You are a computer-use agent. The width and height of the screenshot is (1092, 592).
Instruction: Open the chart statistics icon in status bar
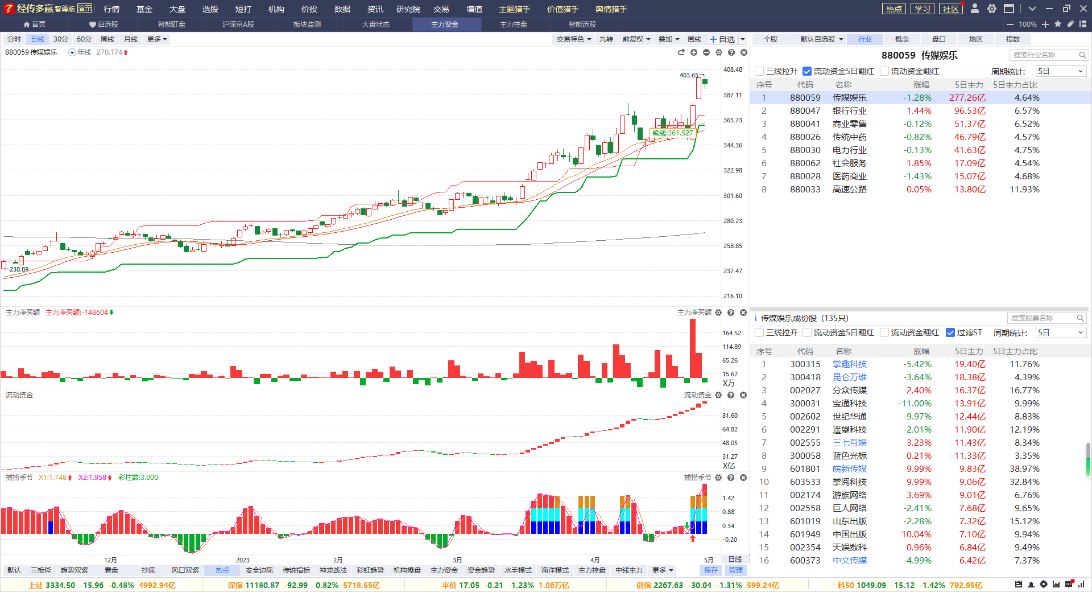tap(1056, 584)
